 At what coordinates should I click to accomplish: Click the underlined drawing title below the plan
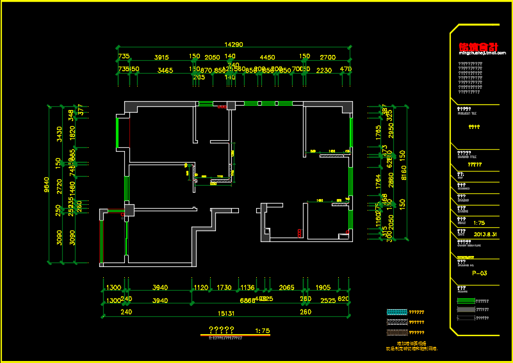click(222, 330)
